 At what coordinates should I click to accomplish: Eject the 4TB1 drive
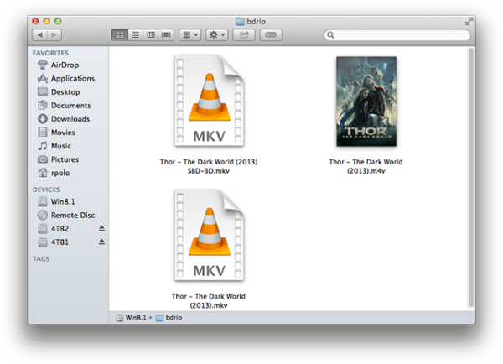click(101, 242)
